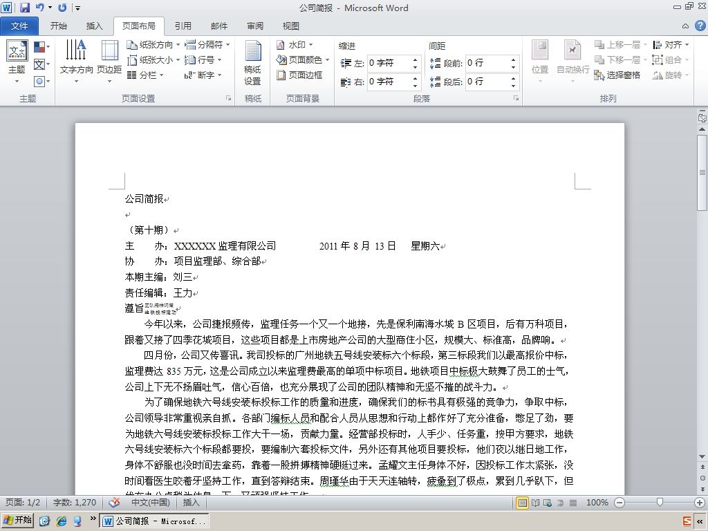Open Text Direction (文字方向) options
This screenshot has height=531, width=708.
[x=76, y=62]
